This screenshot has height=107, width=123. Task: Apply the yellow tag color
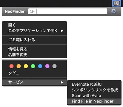point(26,66)
